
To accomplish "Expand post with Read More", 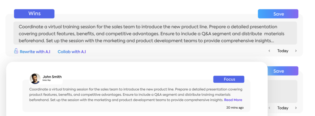I will tap(233, 100).
